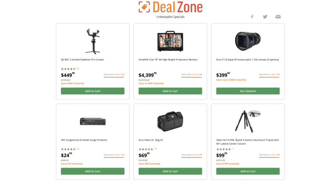Open the DJI RSC 2 gimbal image

pyautogui.click(x=93, y=41)
